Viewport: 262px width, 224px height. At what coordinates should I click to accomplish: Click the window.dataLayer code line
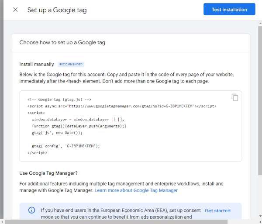click(x=78, y=119)
